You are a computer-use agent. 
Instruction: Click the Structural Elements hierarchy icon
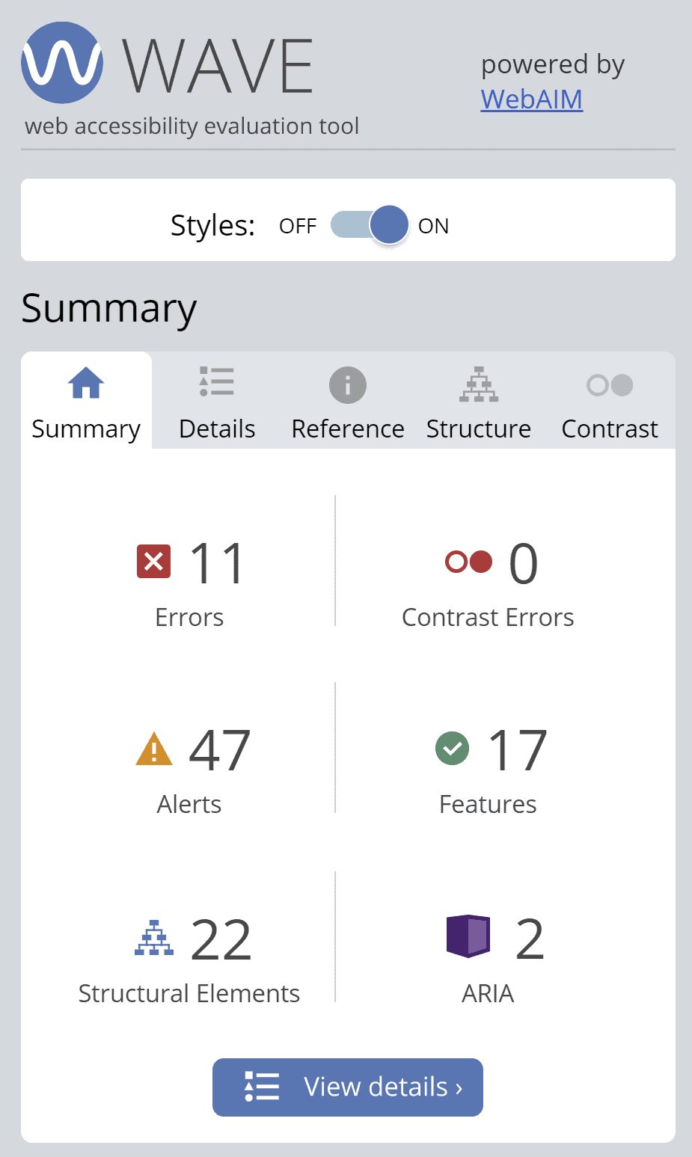pos(154,938)
